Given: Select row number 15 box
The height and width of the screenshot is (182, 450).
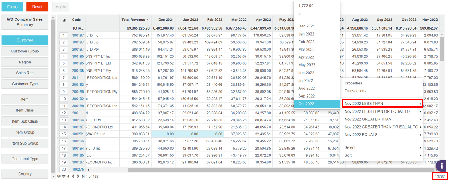Looking at the screenshot, I should pyautogui.click(x=64, y=134).
